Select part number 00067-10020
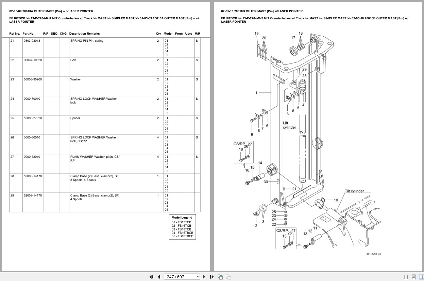424x281 pixels. coord(33,60)
